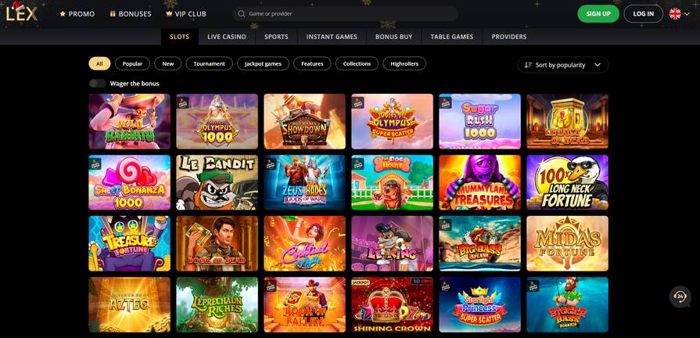Click the green Sign Up button
Viewport: 700px width, 338px height.
[x=598, y=14]
